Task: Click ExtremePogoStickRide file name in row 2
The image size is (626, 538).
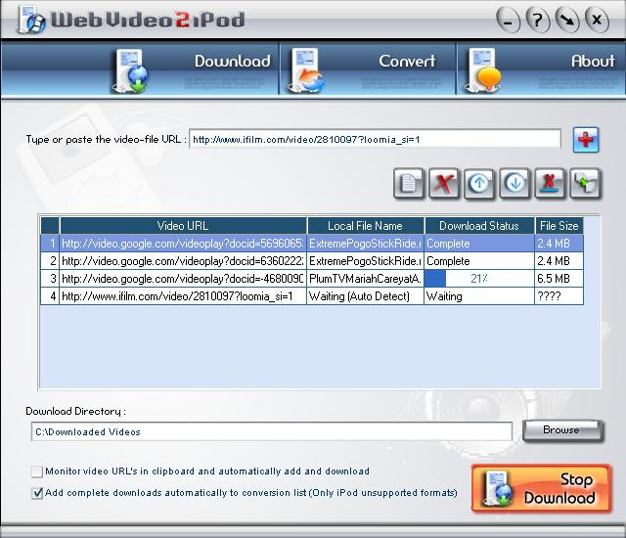Action: [x=365, y=261]
